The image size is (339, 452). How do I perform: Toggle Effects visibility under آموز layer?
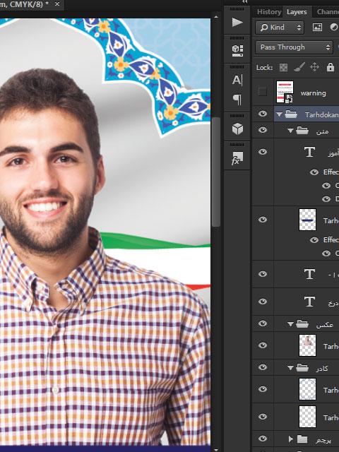(314, 172)
